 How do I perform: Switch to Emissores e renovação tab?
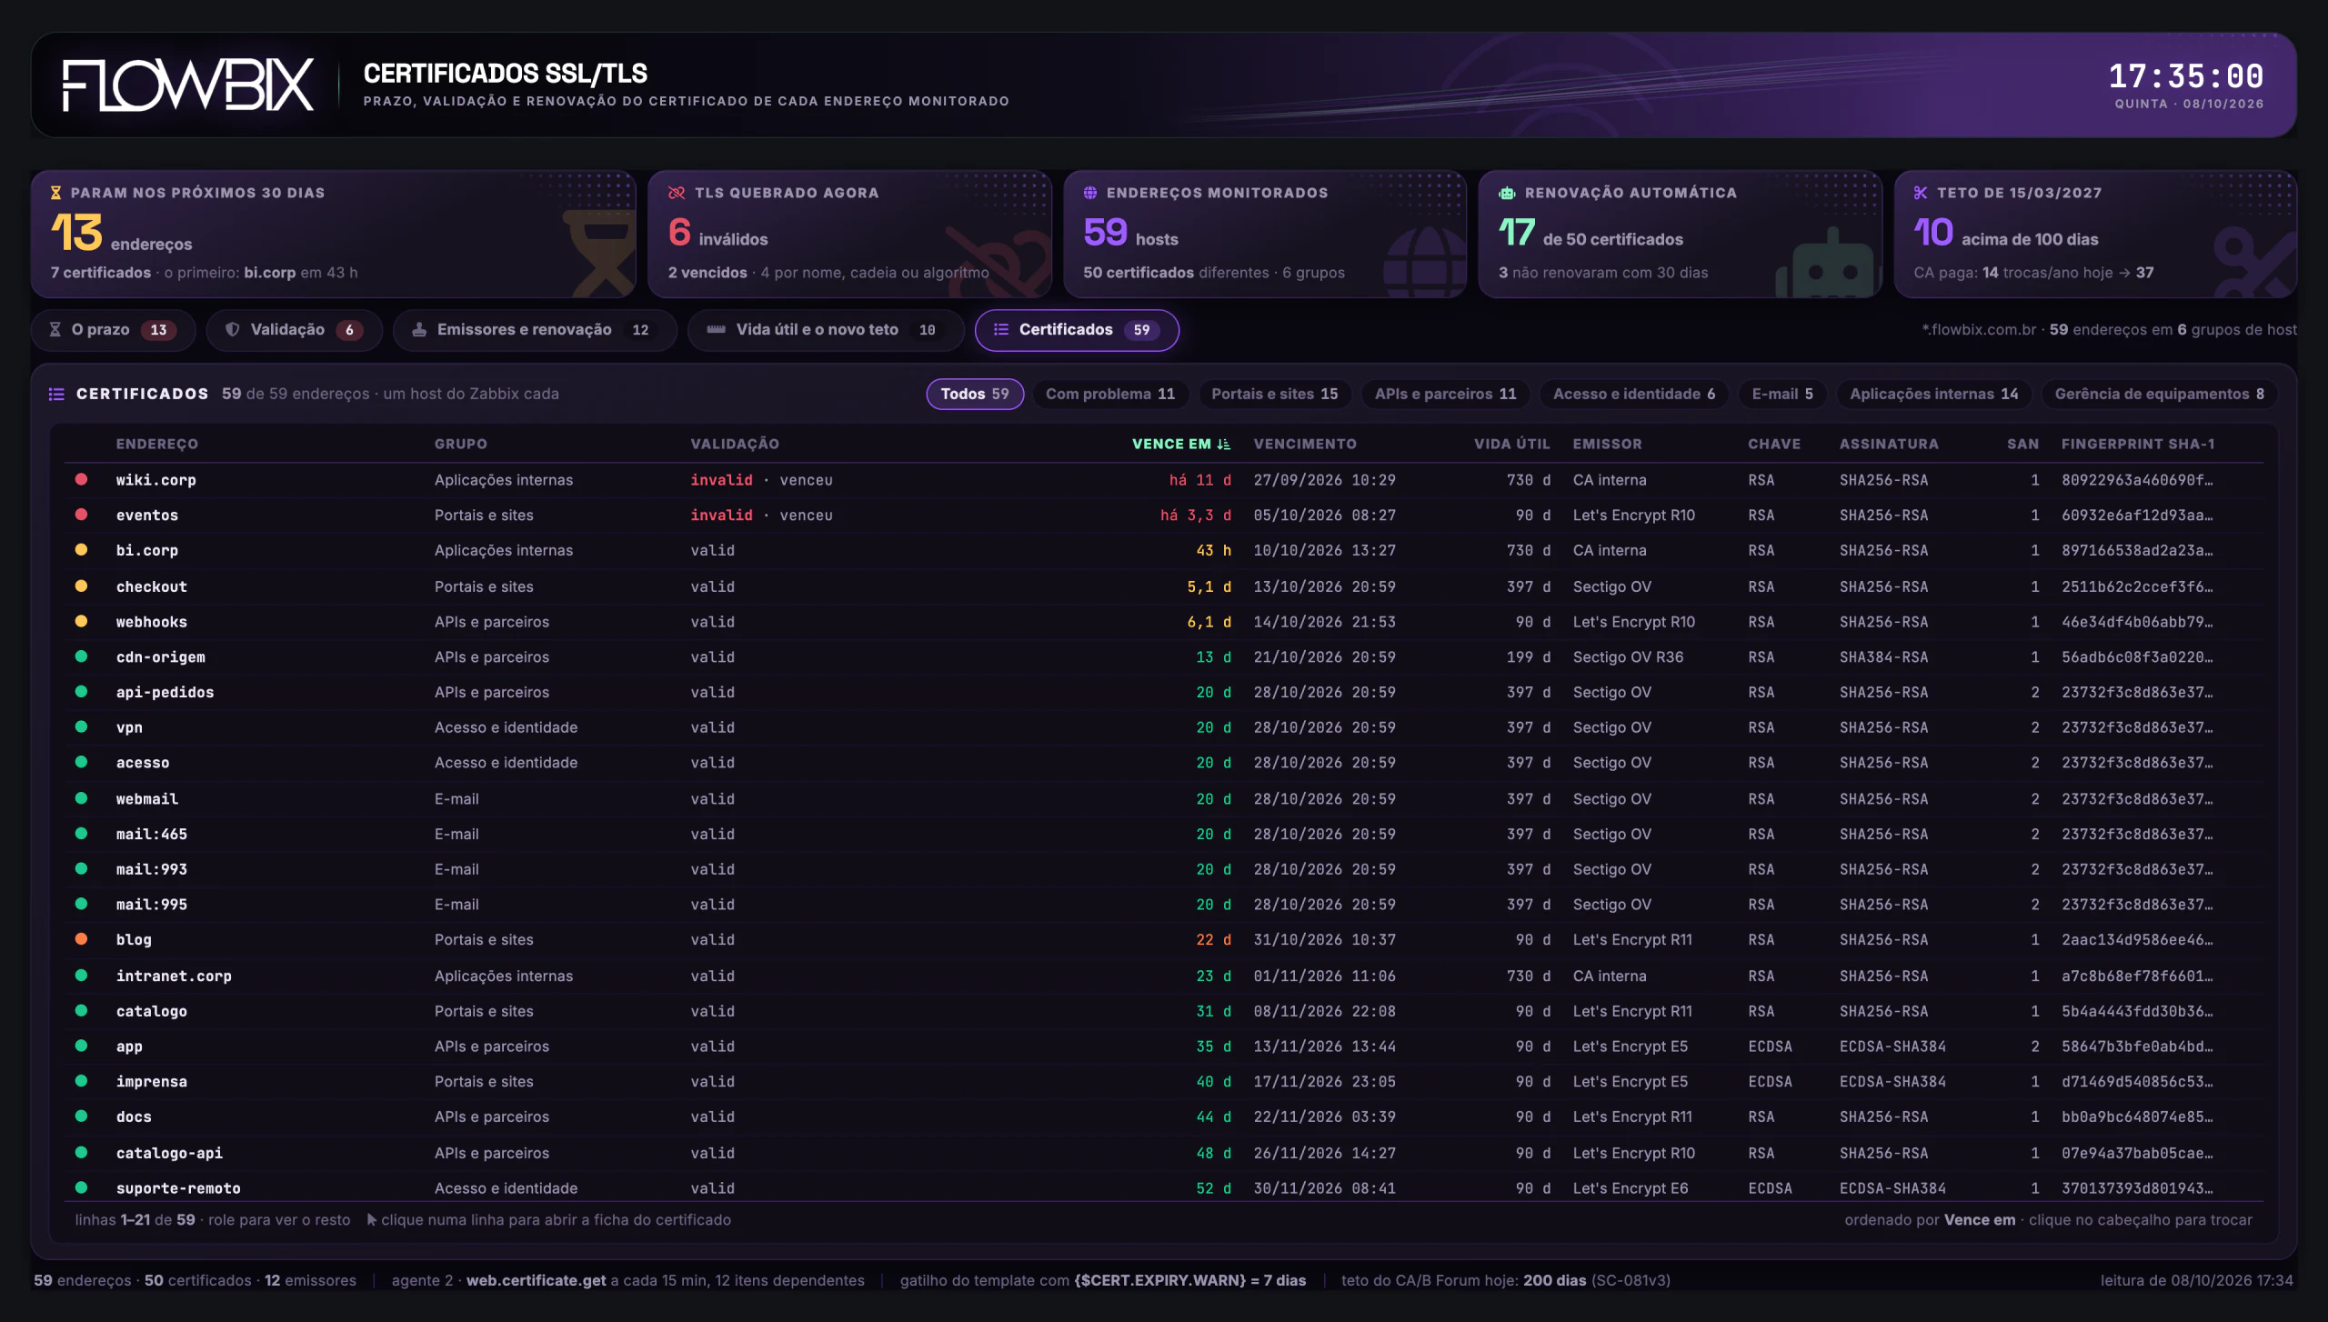click(x=535, y=329)
